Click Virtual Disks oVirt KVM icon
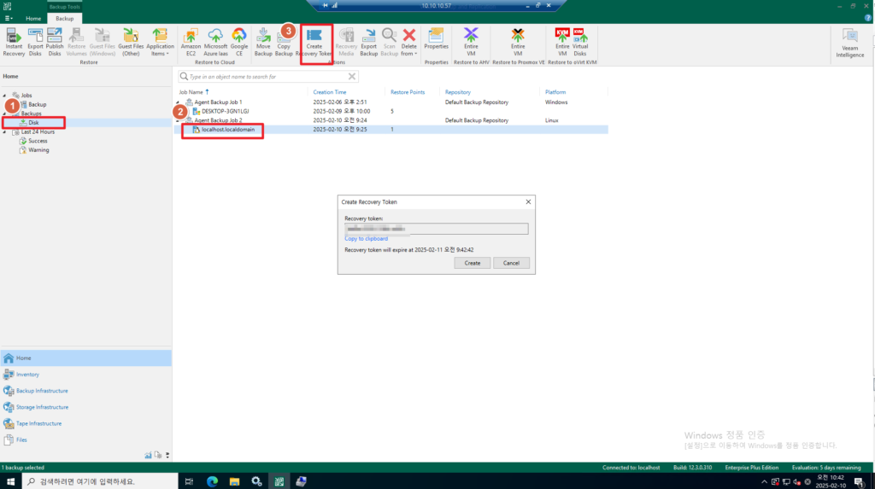Image resolution: width=875 pixels, height=489 pixels. pos(580,43)
